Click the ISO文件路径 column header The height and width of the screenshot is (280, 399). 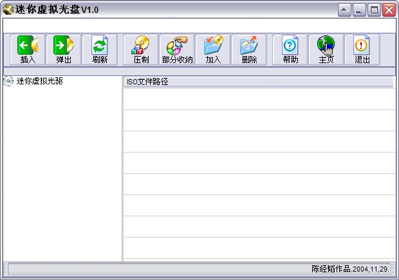pyautogui.click(x=257, y=82)
